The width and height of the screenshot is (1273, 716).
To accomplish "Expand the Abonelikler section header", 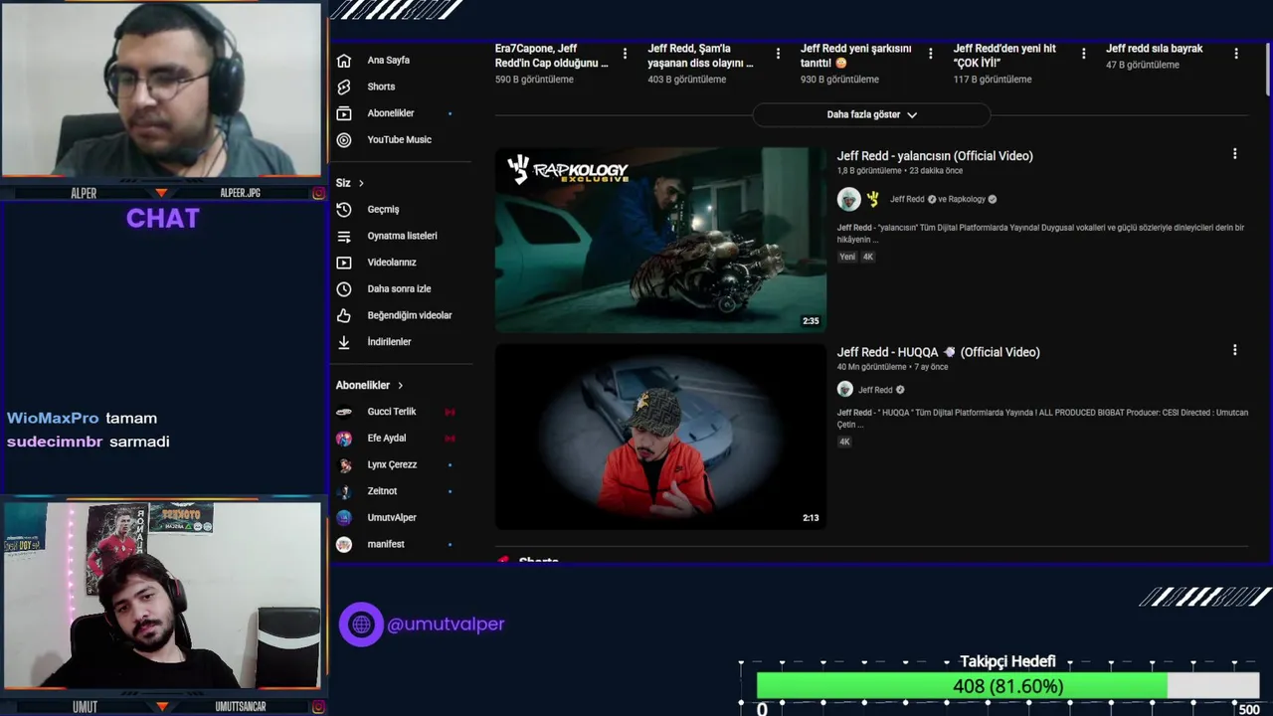I will (370, 385).
